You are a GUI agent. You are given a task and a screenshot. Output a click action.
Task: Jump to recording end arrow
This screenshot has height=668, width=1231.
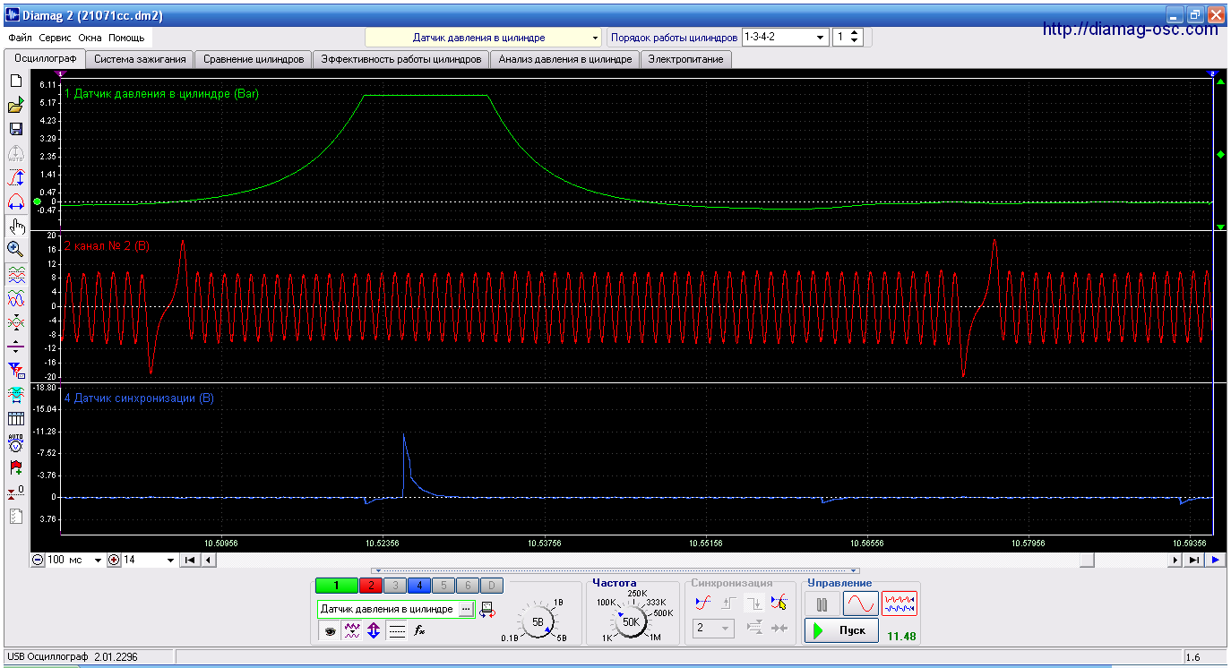pyautogui.click(x=1193, y=560)
